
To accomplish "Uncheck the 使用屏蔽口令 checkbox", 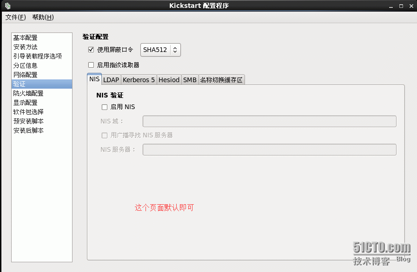I will pyautogui.click(x=91, y=50).
